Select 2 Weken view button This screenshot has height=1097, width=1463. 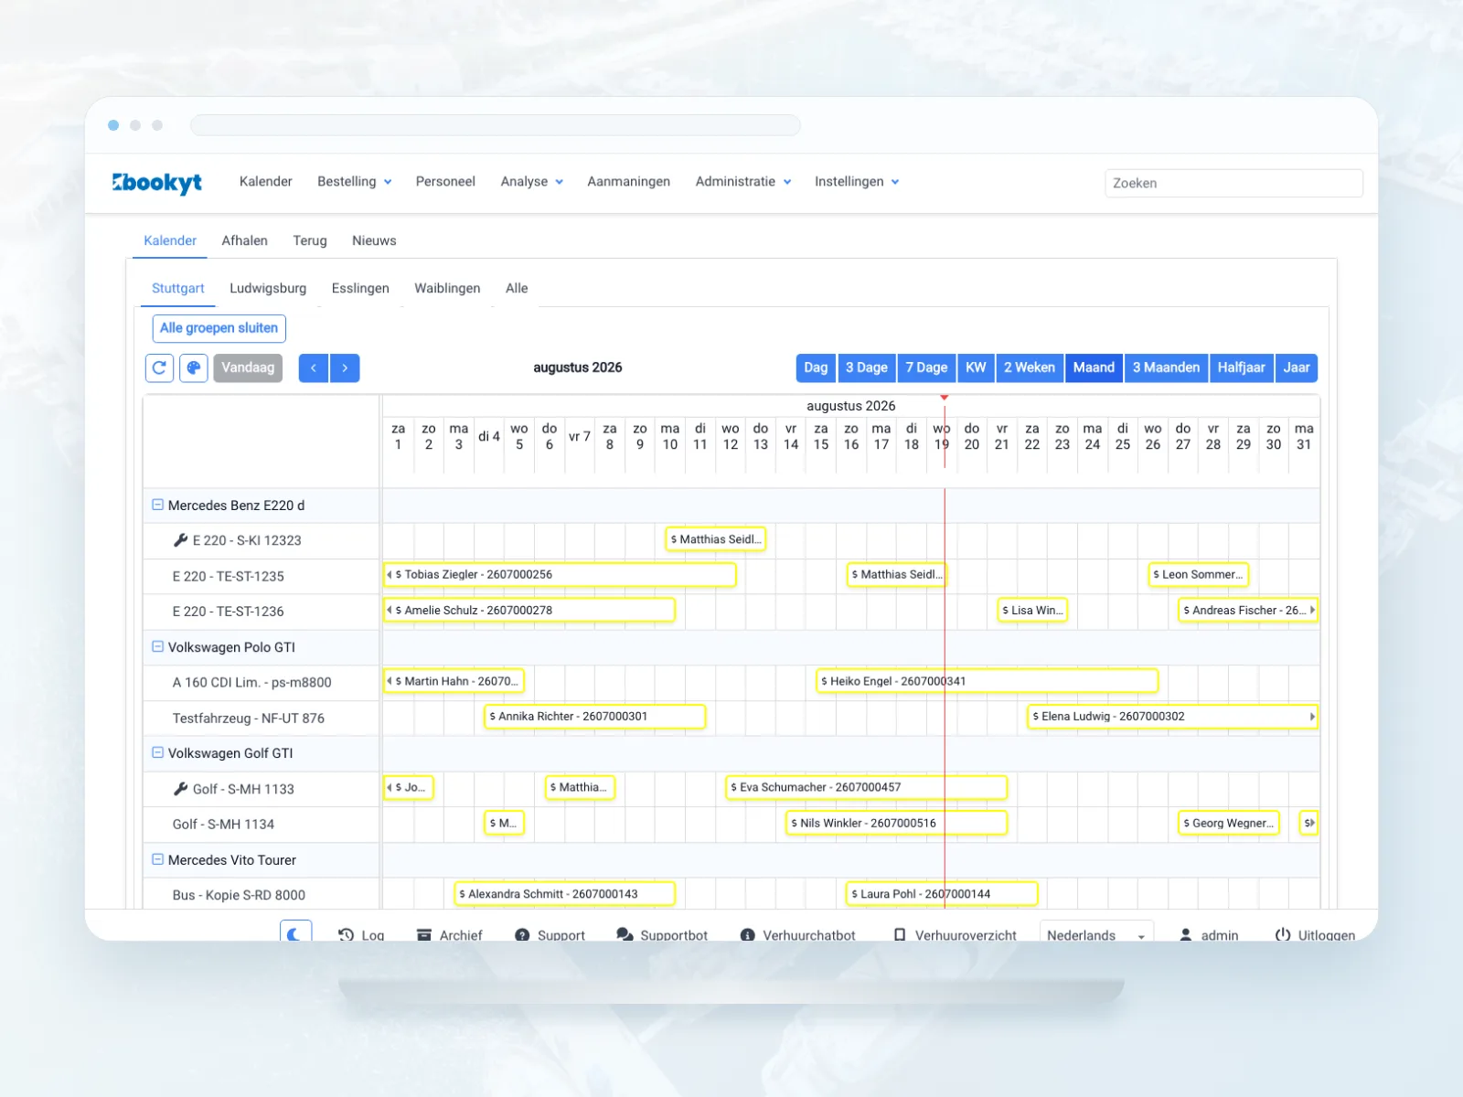pos(1030,367)
